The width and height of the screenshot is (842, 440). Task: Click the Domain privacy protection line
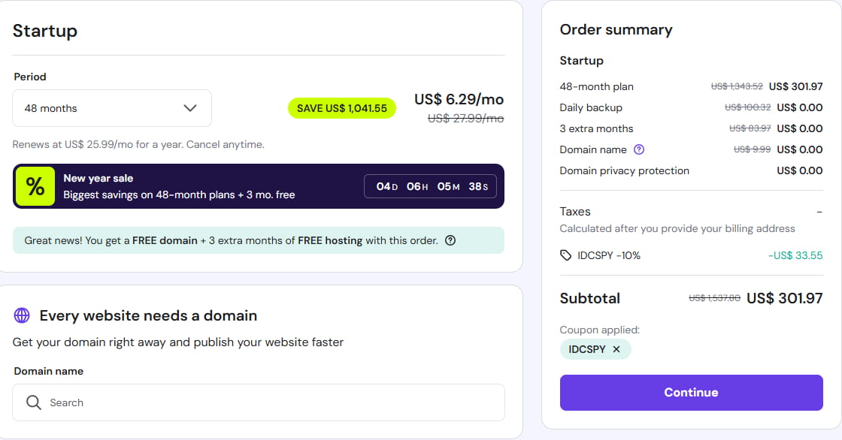[624, 170]
